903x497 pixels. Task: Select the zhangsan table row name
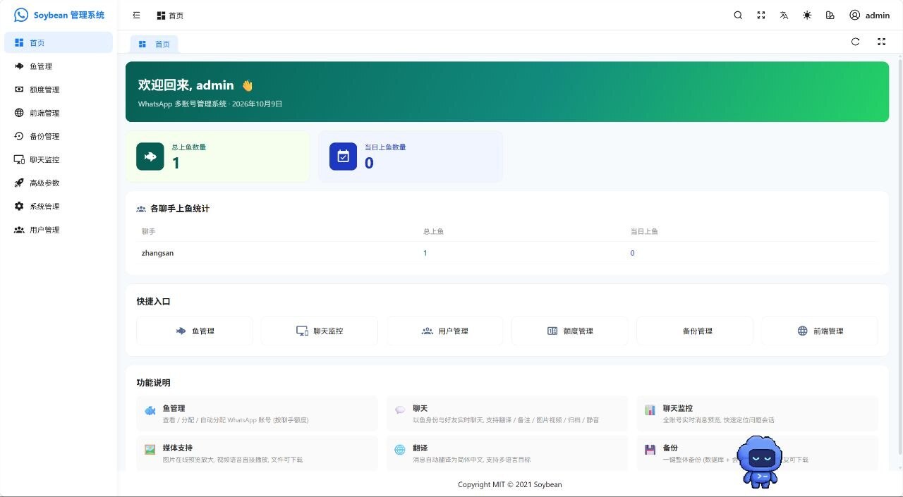coord(157,253)
